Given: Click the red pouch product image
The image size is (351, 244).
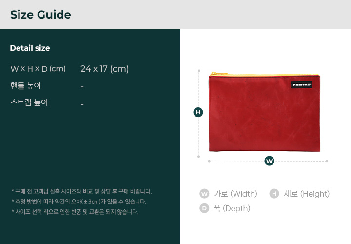Looking at the screenshot, I should (264, 112).
